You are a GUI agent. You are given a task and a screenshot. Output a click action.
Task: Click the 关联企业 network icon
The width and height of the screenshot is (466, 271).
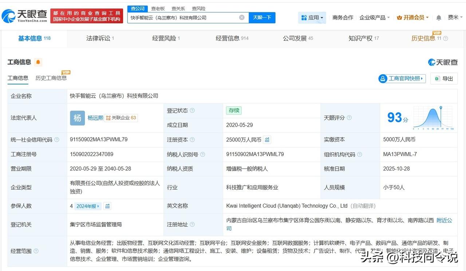(108, 118)
